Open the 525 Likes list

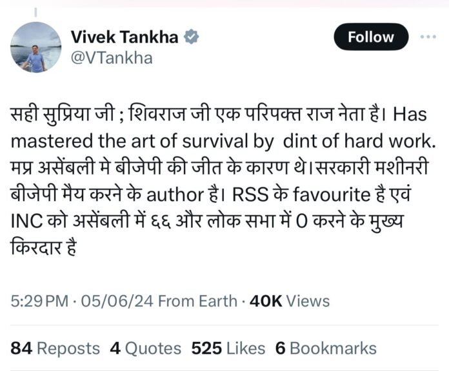pyautogui.click(x=228, y=348)
